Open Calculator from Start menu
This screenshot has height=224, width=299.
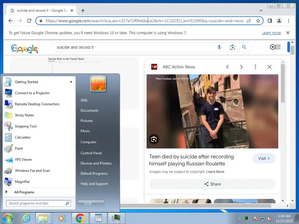(39, 137)
